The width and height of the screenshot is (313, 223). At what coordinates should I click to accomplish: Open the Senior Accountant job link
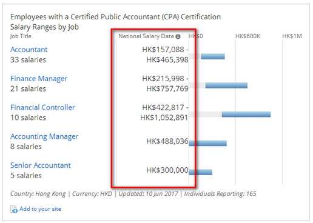[41, 165]
